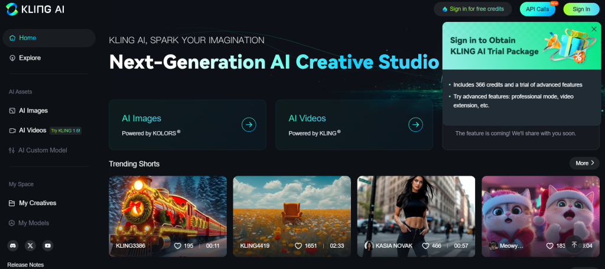
Task: Click the Try KLING 1.6! badge
Action: tap(66, 131)
